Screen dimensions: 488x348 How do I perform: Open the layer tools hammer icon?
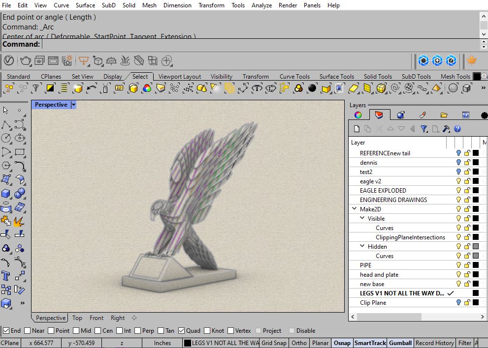pyautogui.click(x=446, y=129)
